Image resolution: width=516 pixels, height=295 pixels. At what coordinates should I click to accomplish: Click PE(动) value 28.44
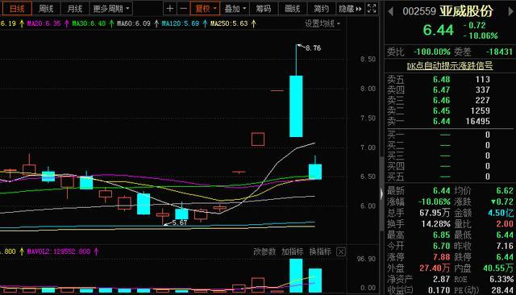pyautogui.click(x=502, y=290)
